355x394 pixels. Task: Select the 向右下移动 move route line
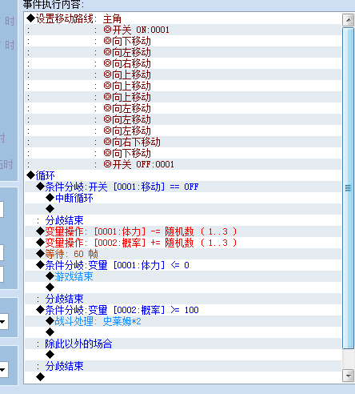[183, 142]
